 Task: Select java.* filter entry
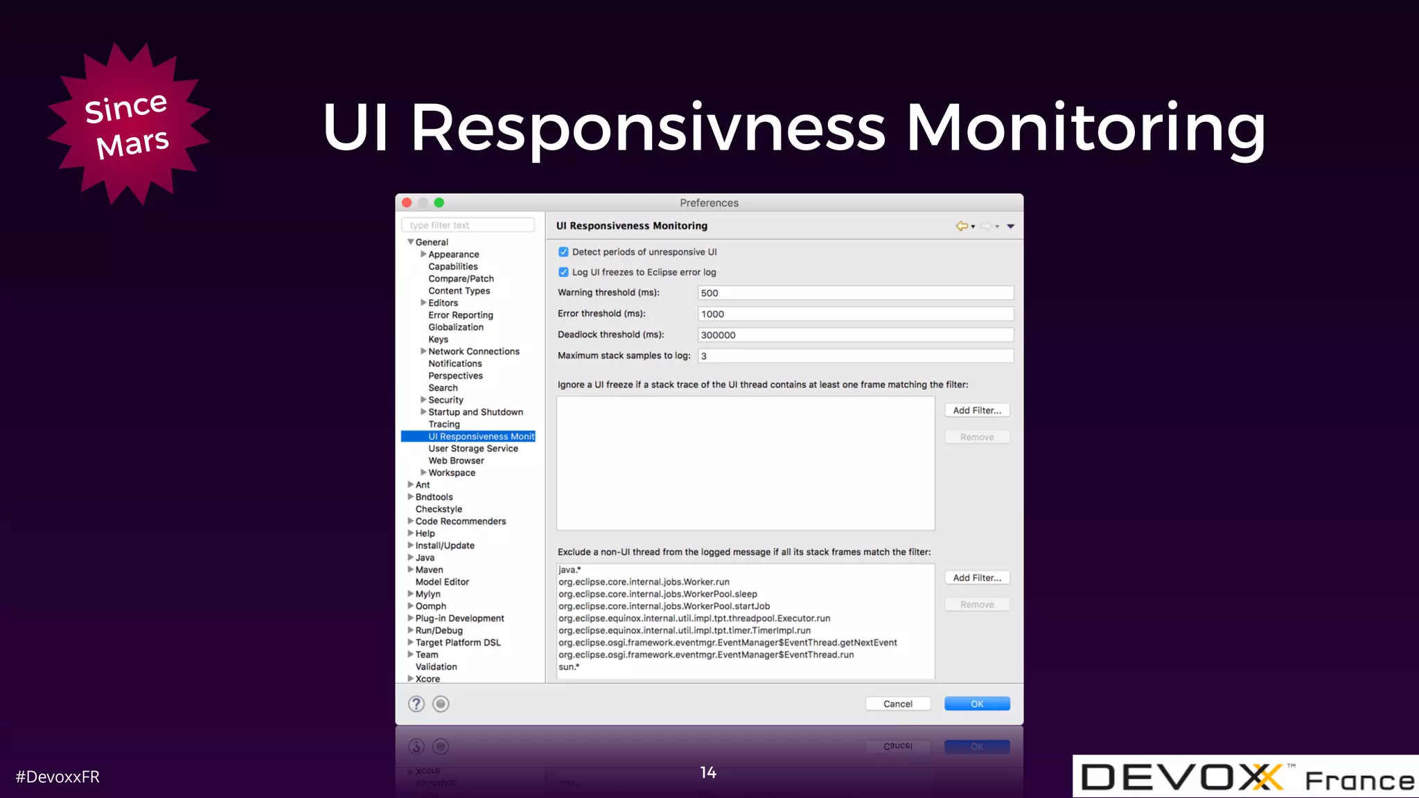(x=570, y=570)
